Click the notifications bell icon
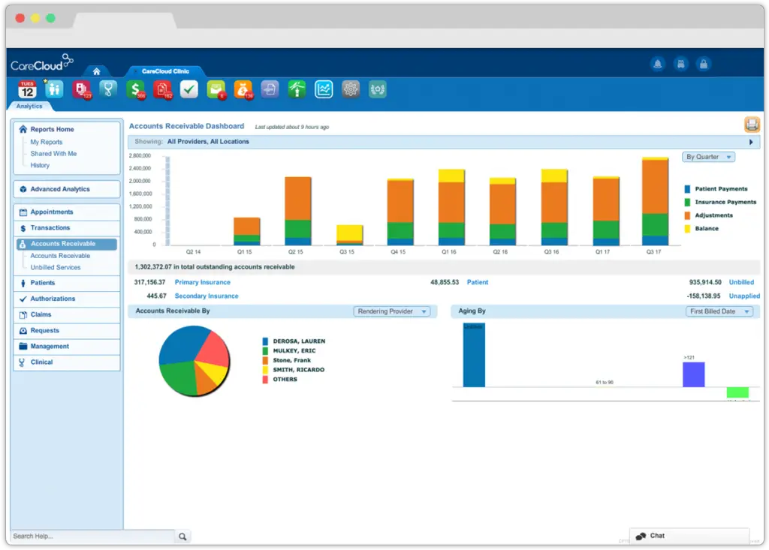The height and width of the screenshot is (550, 769). click(658, 65)
